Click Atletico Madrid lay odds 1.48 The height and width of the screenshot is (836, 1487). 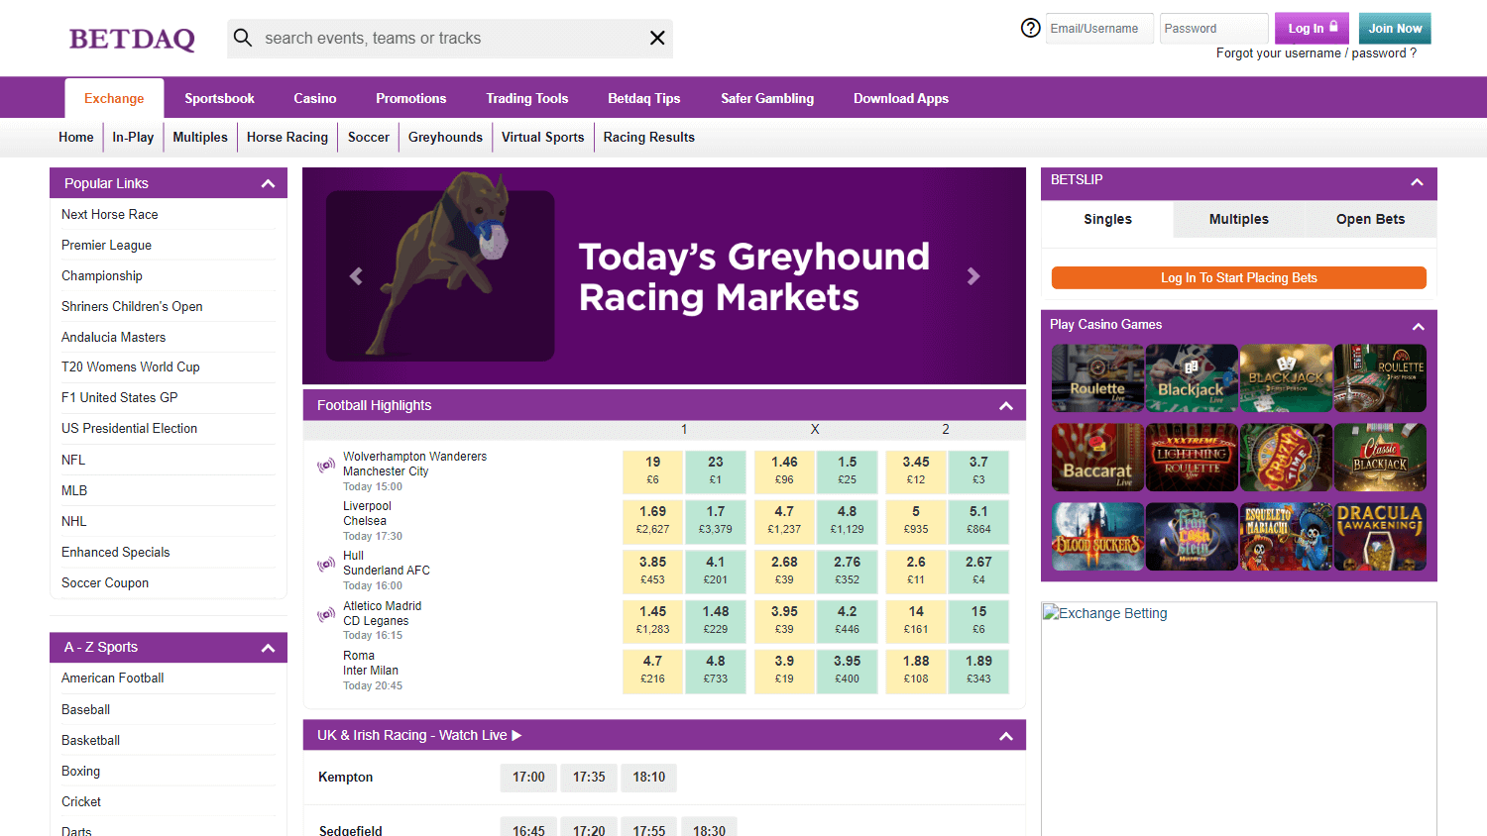[716, 620]
